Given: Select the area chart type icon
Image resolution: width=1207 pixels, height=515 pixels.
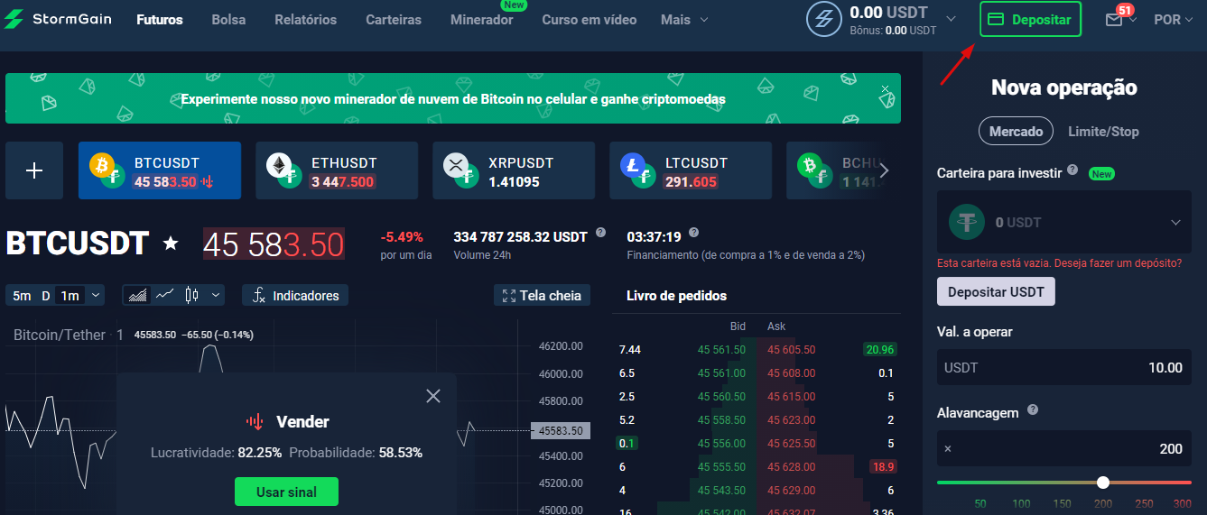Looking at the screenshot, I should point(138,295).
